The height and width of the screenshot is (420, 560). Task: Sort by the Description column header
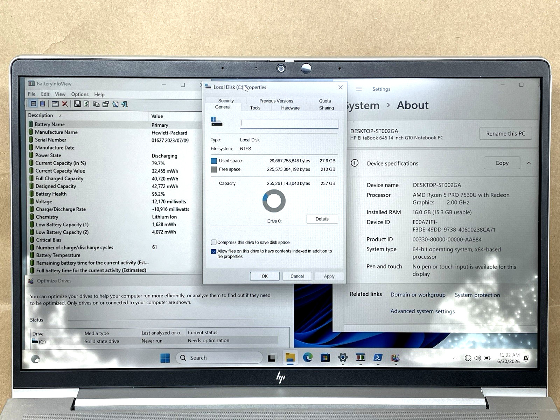click(x=88, y=115)
